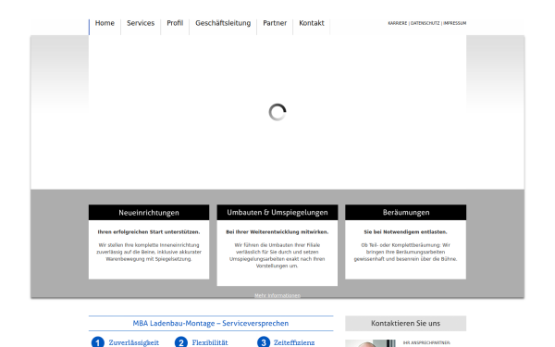The width and height of the screenshot is (555, 347).
Task: Select the Flexibilität heading
Action: click(210, 342)
